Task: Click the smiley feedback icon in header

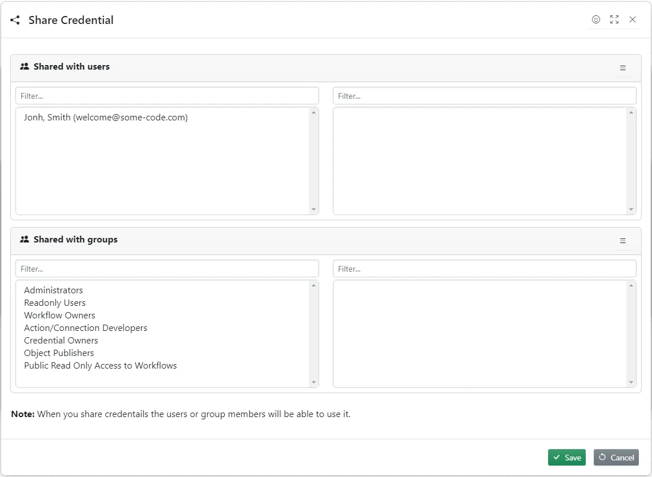Action: [596, 19]
